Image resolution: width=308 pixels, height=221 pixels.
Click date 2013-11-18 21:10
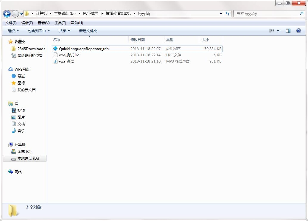click(x=145, y=61)
